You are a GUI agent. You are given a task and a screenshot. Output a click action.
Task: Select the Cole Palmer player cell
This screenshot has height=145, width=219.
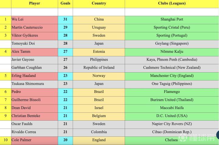click(x=34, y=140)
